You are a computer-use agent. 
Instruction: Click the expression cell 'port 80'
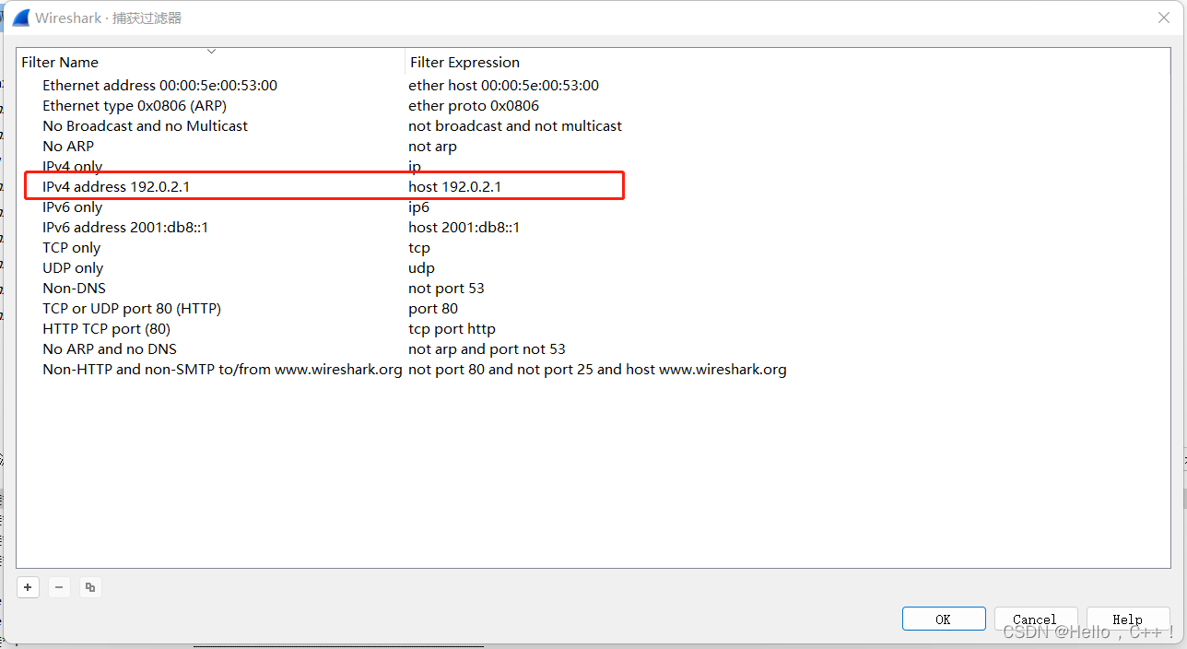[433, 308]
